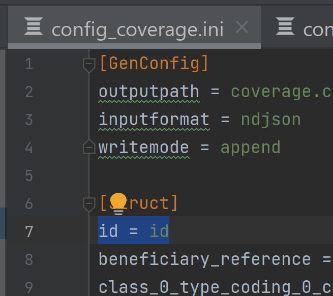
Task: Click the yellow lightbulb intention icon
Action: [x=118, y=204]
